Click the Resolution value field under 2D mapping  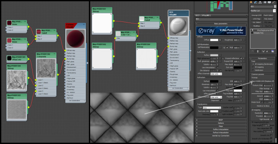[267, 113]
